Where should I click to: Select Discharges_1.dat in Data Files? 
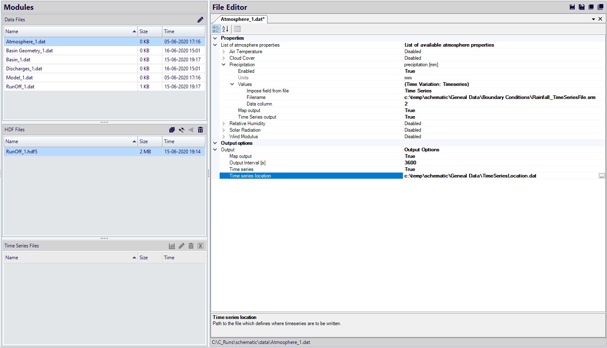click(x=104, y=69)
